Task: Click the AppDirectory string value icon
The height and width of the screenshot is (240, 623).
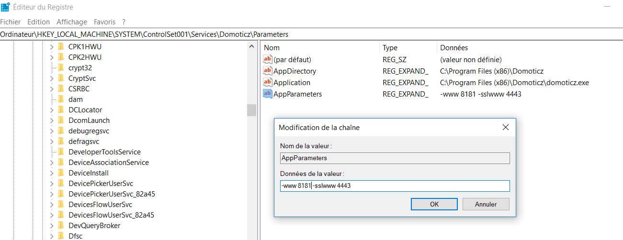Action: 268,71
